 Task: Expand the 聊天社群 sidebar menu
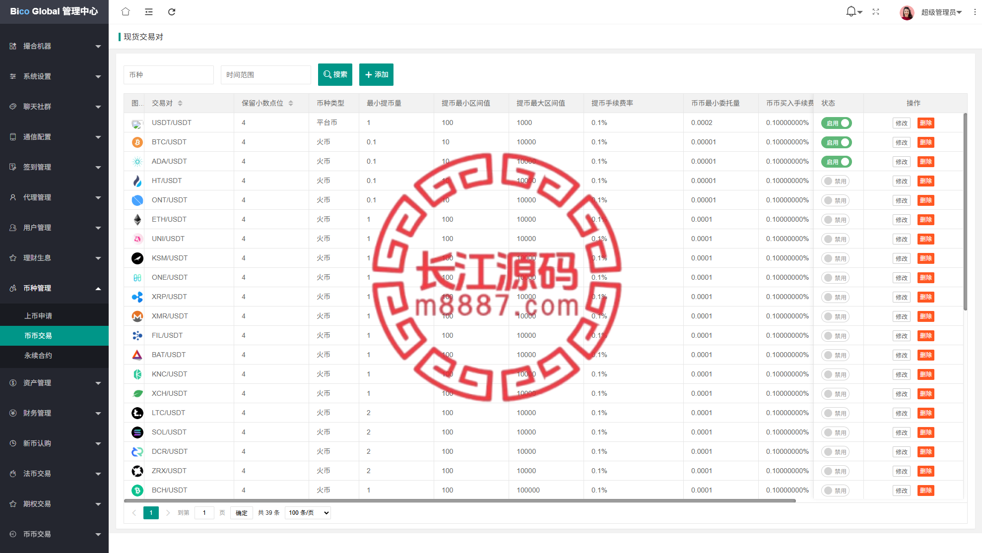[x=54, y=107]
